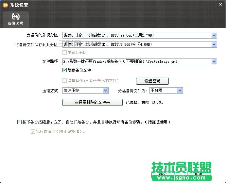Click the 设置密码 button

152,81
